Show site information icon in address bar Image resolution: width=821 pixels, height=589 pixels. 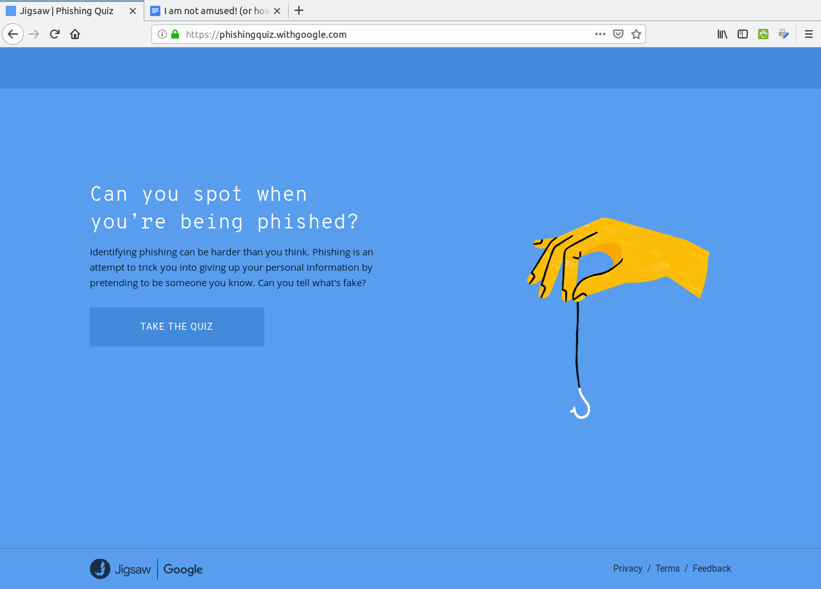click(x=162, y=34)
